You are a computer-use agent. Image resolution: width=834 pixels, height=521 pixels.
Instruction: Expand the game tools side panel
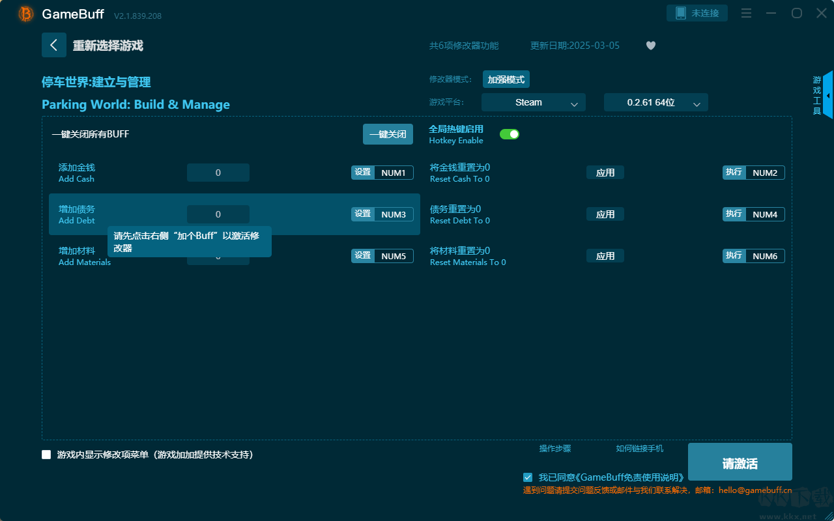827,95
